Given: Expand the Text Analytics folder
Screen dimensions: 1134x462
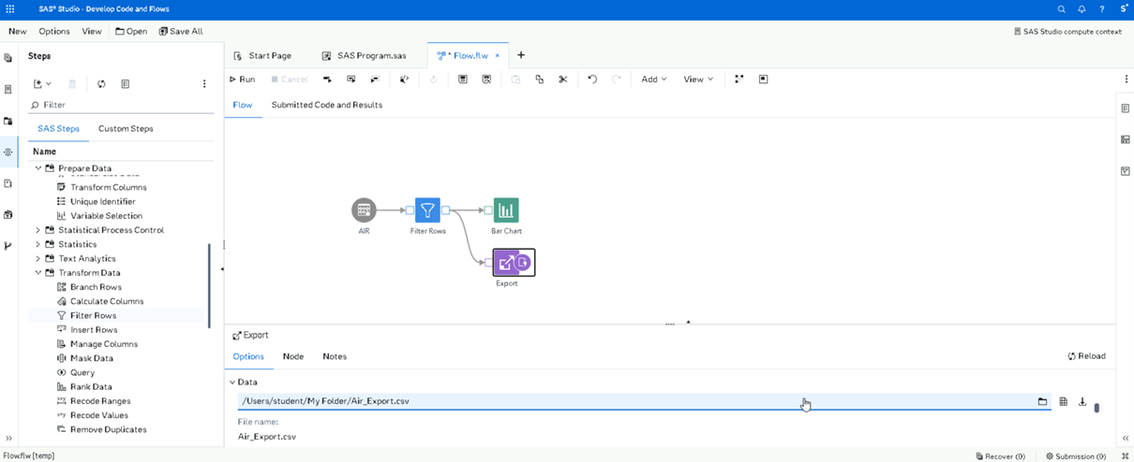Looking at the screenshot, I should tap(38, 258).
